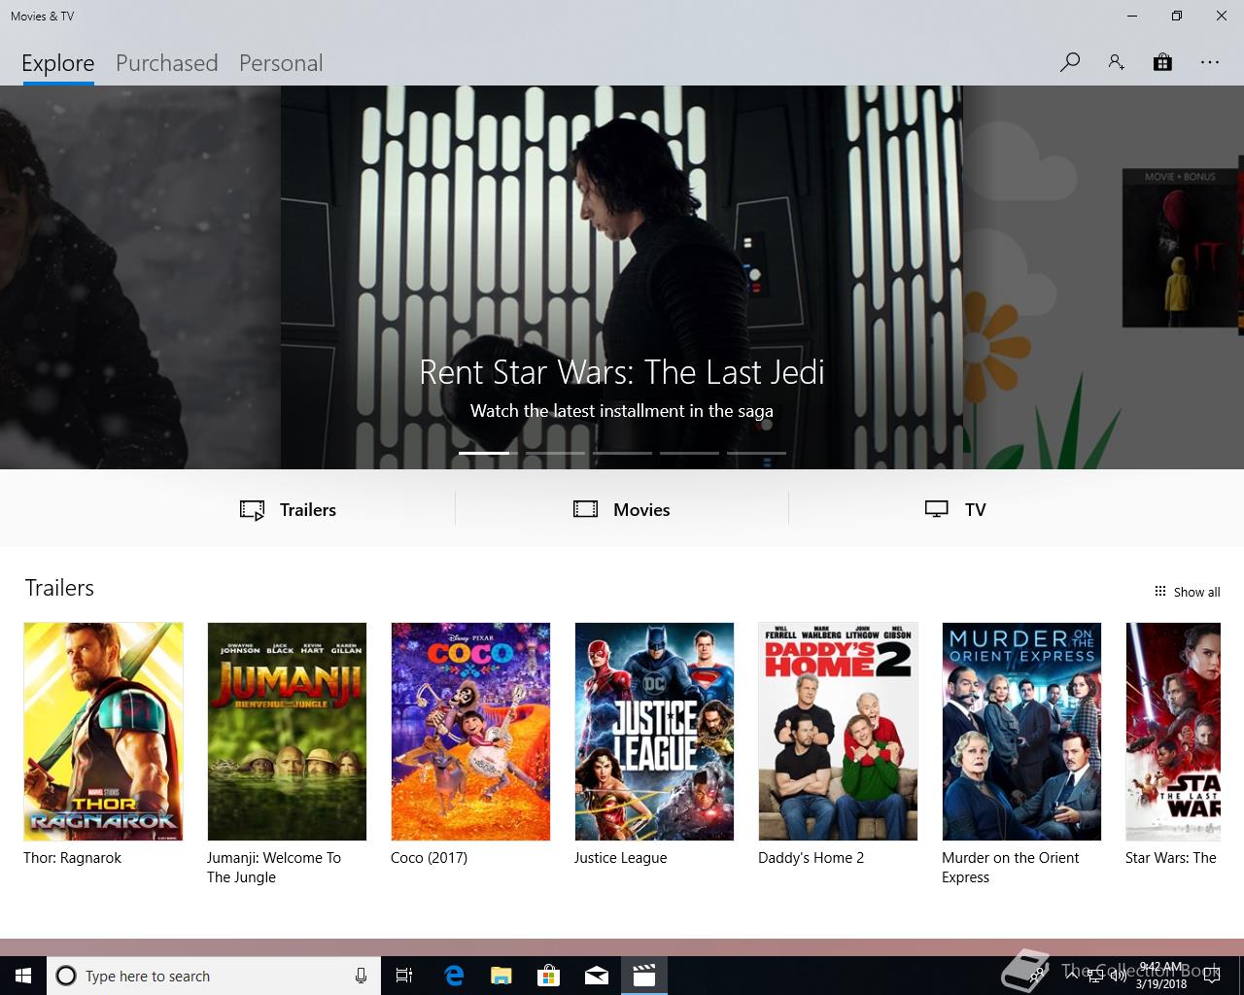The width and height of the screenshot is (1244, 995).
Task: Click the Show all grid icon
Action: 1159,591
